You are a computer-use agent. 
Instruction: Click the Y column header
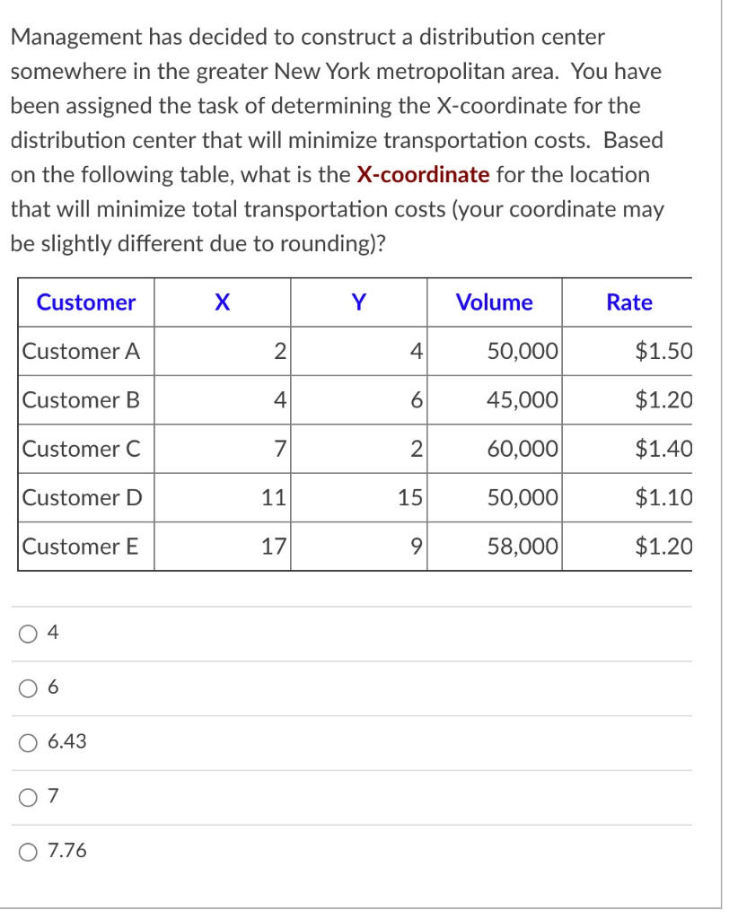pyautogui.click(x=357, y=302)
